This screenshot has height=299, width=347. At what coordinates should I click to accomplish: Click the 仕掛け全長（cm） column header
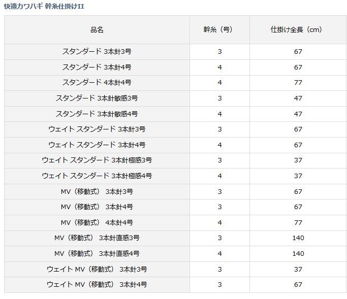297,30
